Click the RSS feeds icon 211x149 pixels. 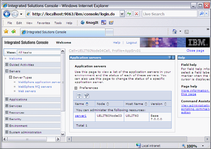tap(186, 32)
